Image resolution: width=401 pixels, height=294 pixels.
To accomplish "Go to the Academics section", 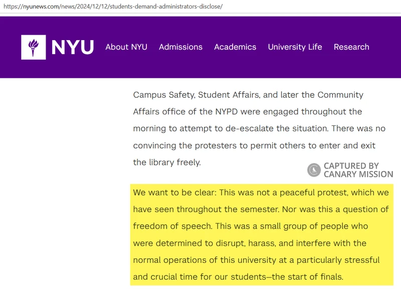I will (235, 47).
